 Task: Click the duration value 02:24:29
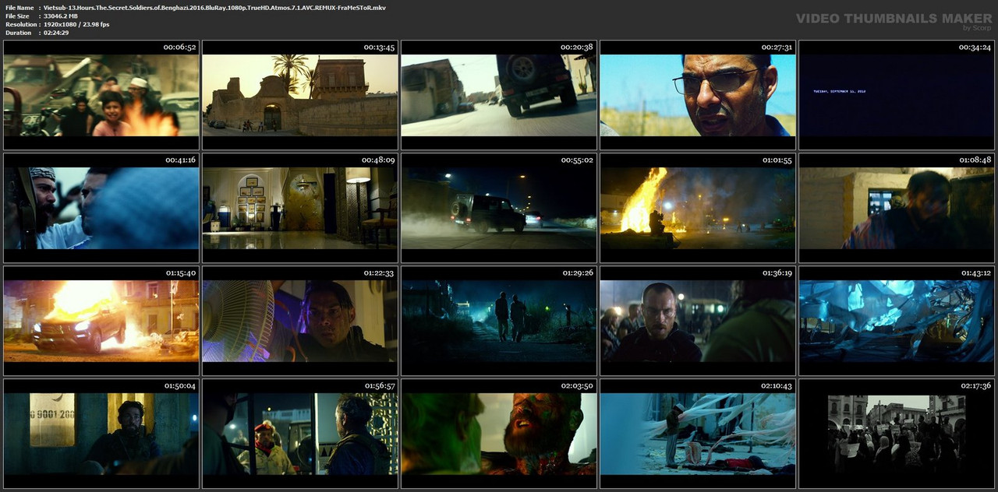tap(56, 33)
